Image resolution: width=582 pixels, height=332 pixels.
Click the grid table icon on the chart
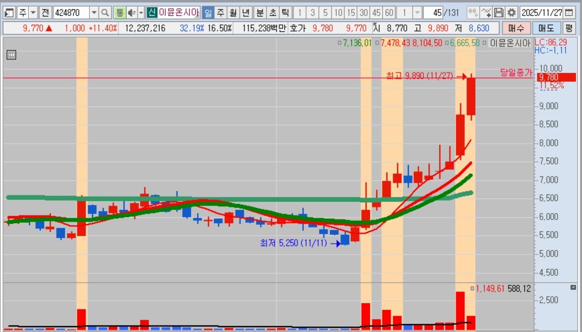[12, 55]
